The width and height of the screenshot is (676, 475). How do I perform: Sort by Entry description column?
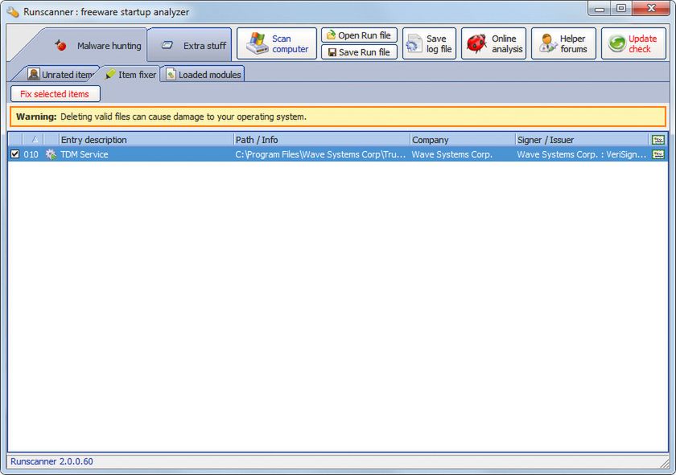click(x=146, y=140)
